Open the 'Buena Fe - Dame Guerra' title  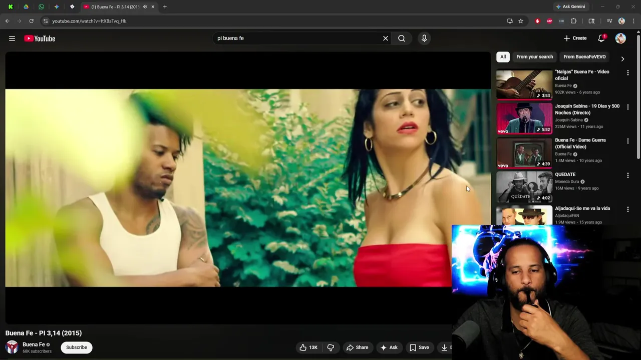click(x=580, y=143)
